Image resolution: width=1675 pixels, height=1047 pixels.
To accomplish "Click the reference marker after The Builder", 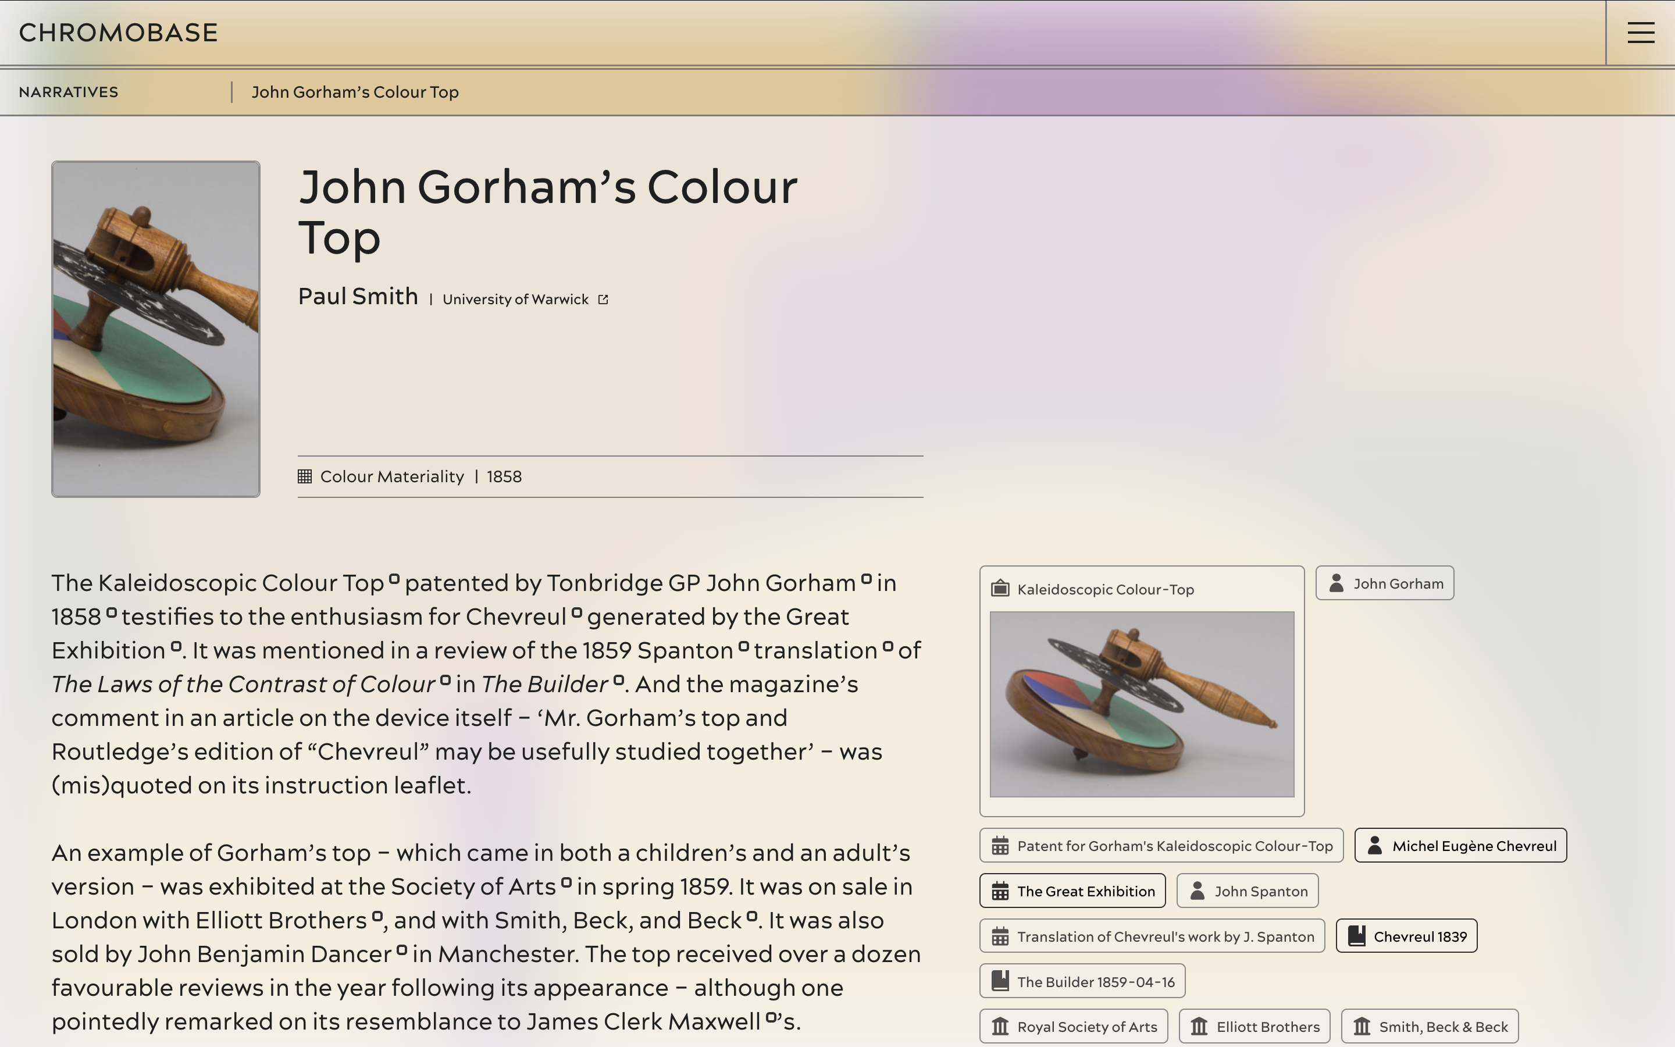I will coord(619,680).
